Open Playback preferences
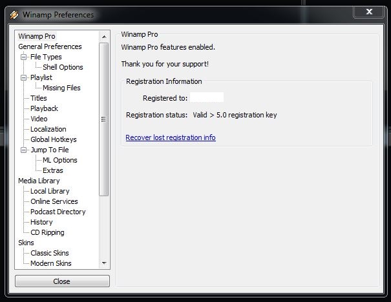This screenshot has height=302, width=391. [x=44, y=108]
